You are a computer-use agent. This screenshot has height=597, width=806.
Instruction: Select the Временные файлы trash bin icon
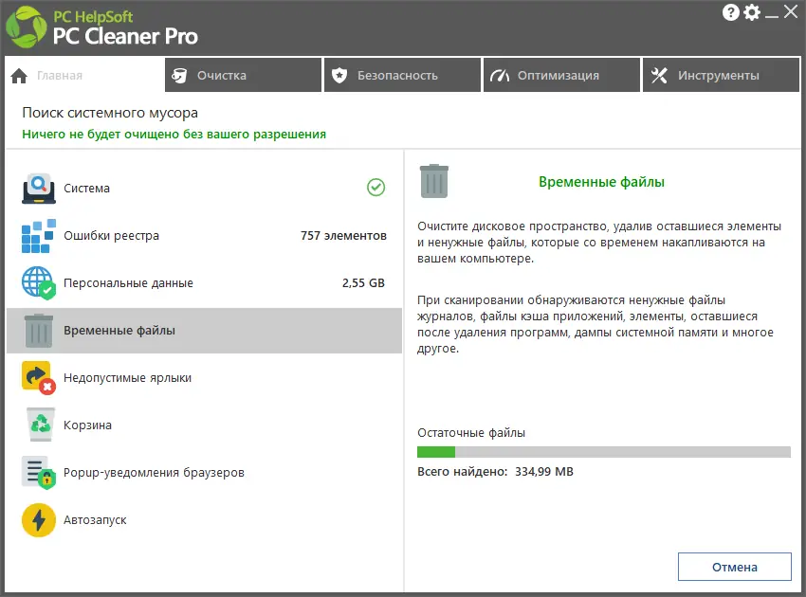tap(38, 330)
